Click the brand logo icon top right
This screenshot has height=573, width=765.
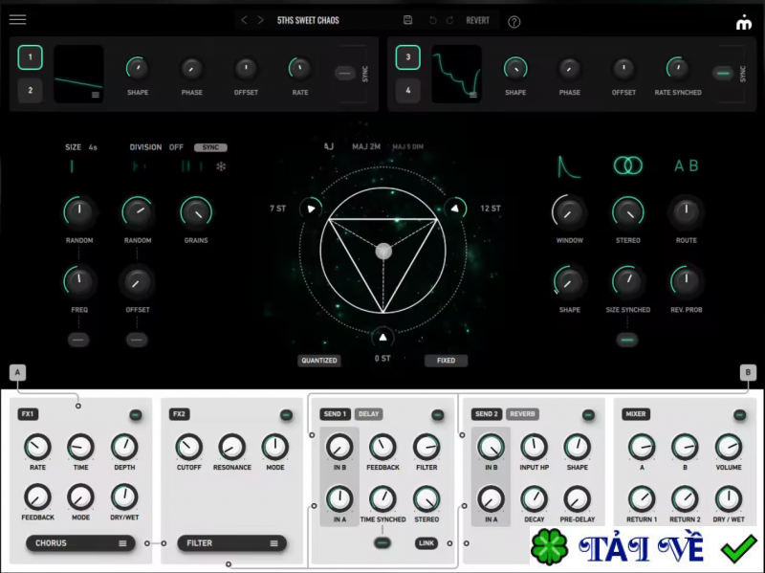click(x=744, y=22)
